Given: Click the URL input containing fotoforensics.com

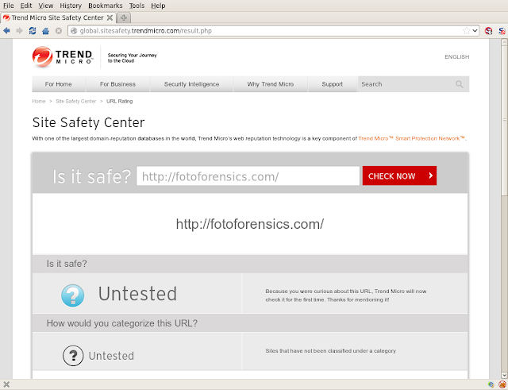Looking at the screenshot, I should tap(248, 176).
